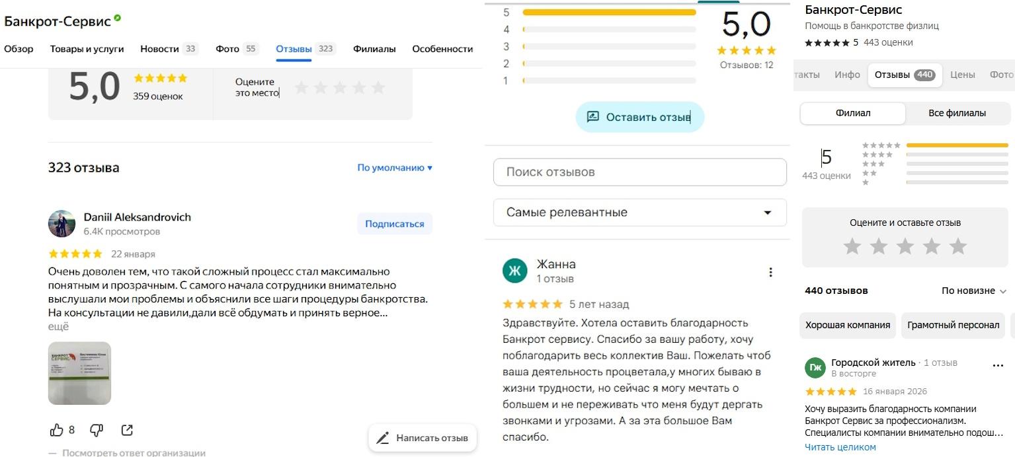1015x457 pixels.
Task: Switch to the Фото 55 tab
Action: tap(237, 49)
